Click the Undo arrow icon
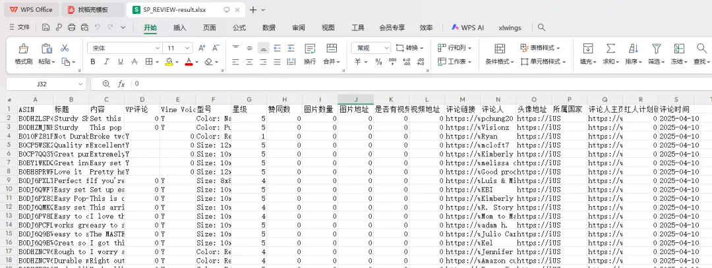 tap(97, 28)
